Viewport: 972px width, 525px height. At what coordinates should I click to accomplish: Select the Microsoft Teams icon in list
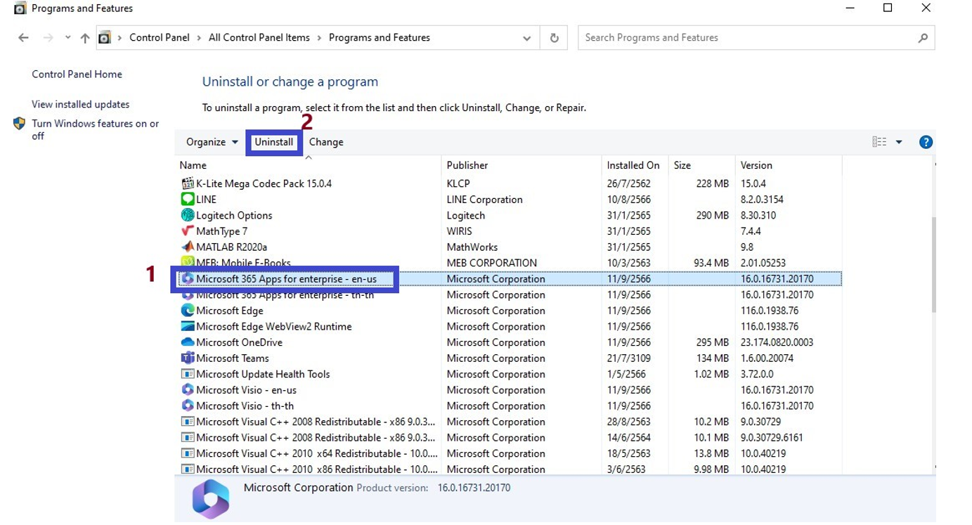pyautogui.click(x=188, y=358)
